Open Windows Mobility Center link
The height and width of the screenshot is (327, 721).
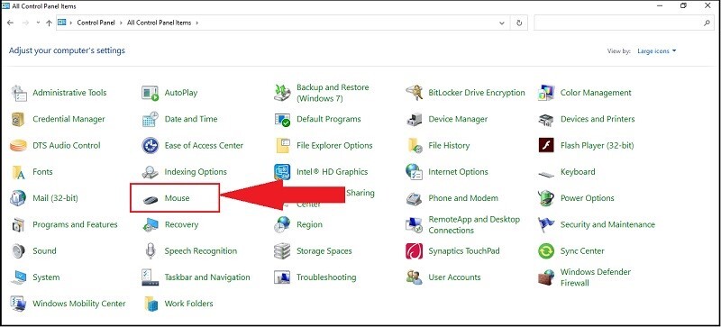[79, 304]
